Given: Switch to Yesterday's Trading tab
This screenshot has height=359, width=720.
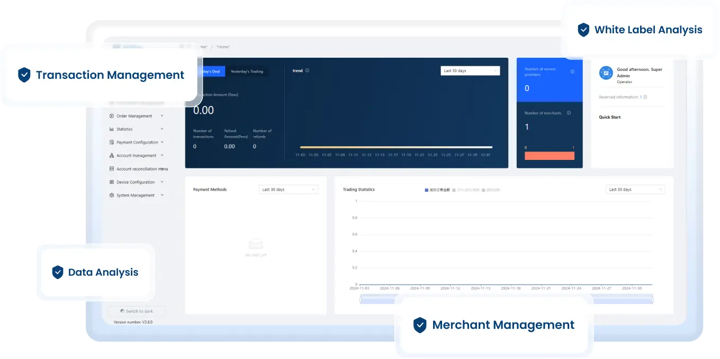Looking at the screenshot, I should click(247, 71).
